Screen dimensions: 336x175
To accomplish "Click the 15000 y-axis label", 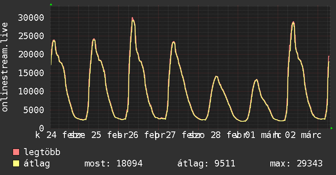I will tap(31, 73).
